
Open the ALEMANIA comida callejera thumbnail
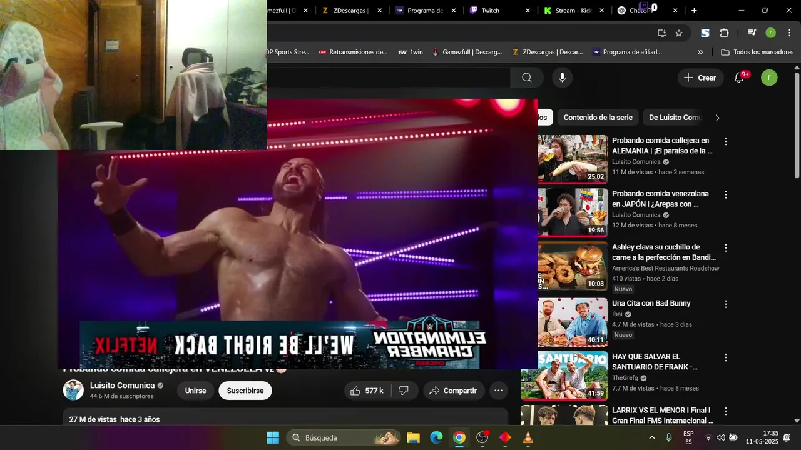click(x=573, y=159)
